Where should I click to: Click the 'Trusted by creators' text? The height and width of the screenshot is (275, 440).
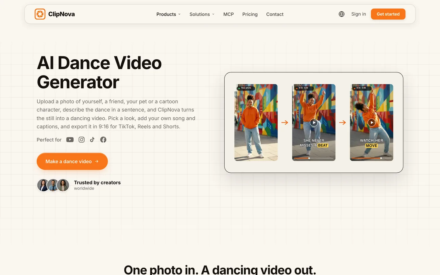97,182
